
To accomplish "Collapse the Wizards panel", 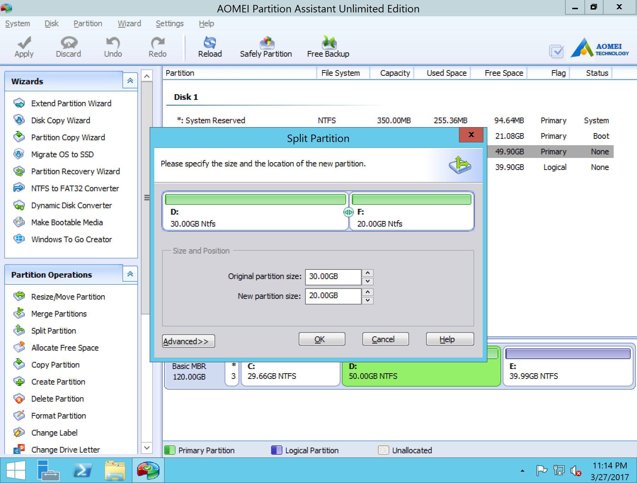I will pos(130,80).
